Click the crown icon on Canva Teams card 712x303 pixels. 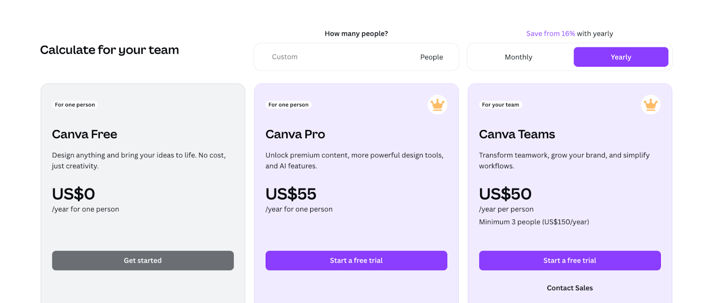tap(651, 104)
